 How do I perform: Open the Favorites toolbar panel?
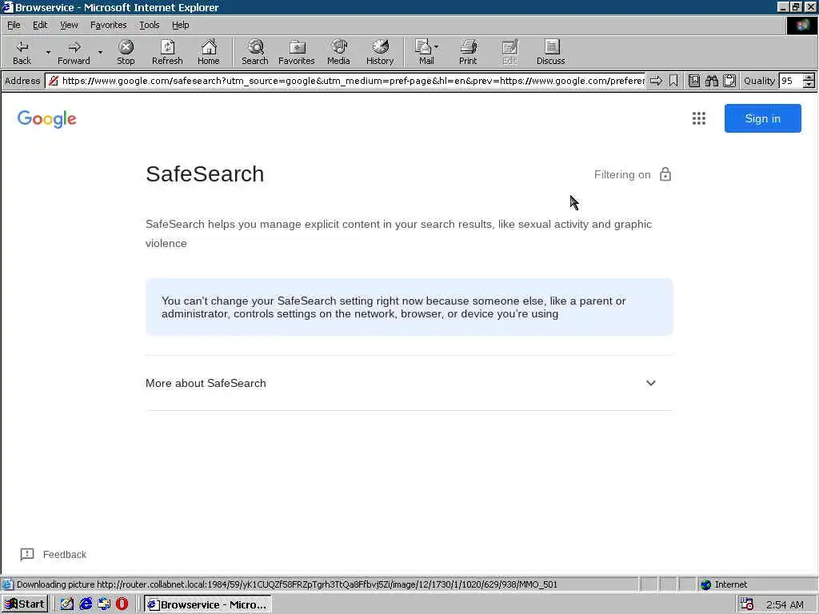[296, 52]
